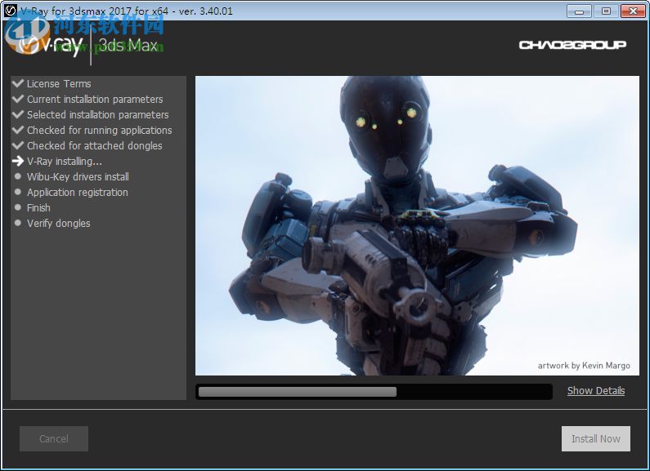650x471 pixels.
Task: Select Selected installation parameters step
Action: coord(98,114)
